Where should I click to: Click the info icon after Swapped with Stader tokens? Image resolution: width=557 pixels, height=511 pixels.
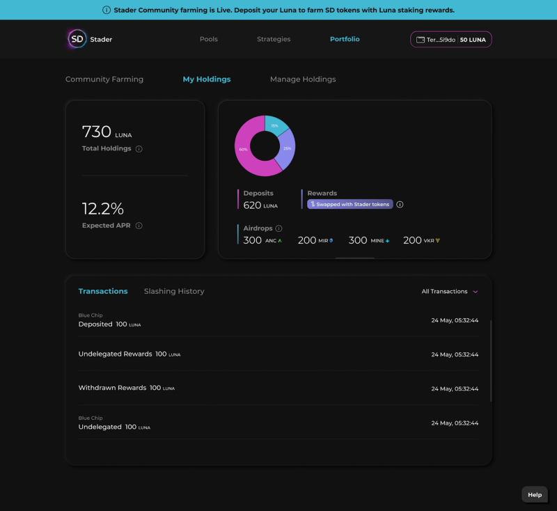point(400,205)
